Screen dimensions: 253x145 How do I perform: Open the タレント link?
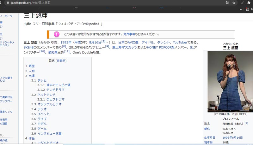(163, 43)
